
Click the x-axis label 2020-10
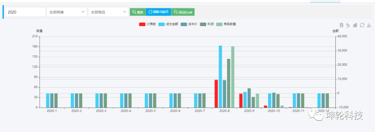pyautogui.click(x=274, y=111)
